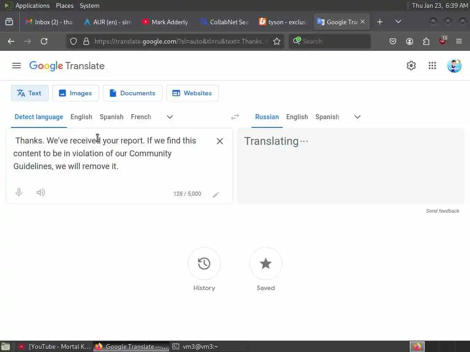470x352 pixels.
Task: Bookmark this page with the star
Action: pyautogui.click(x=277, y=41)
